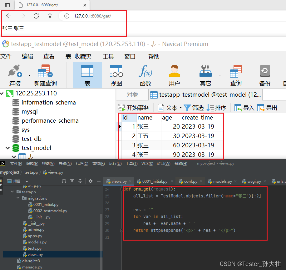Reload the browser page

point(36,16)
